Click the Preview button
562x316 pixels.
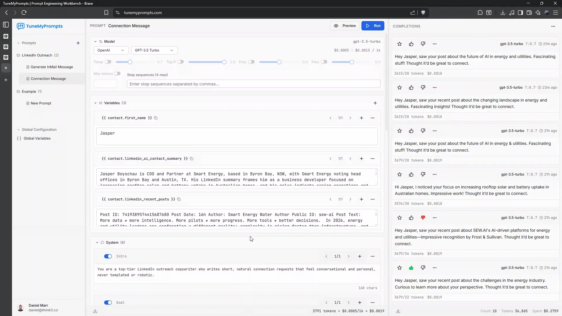pyautogui.click(x=345, y=26)
